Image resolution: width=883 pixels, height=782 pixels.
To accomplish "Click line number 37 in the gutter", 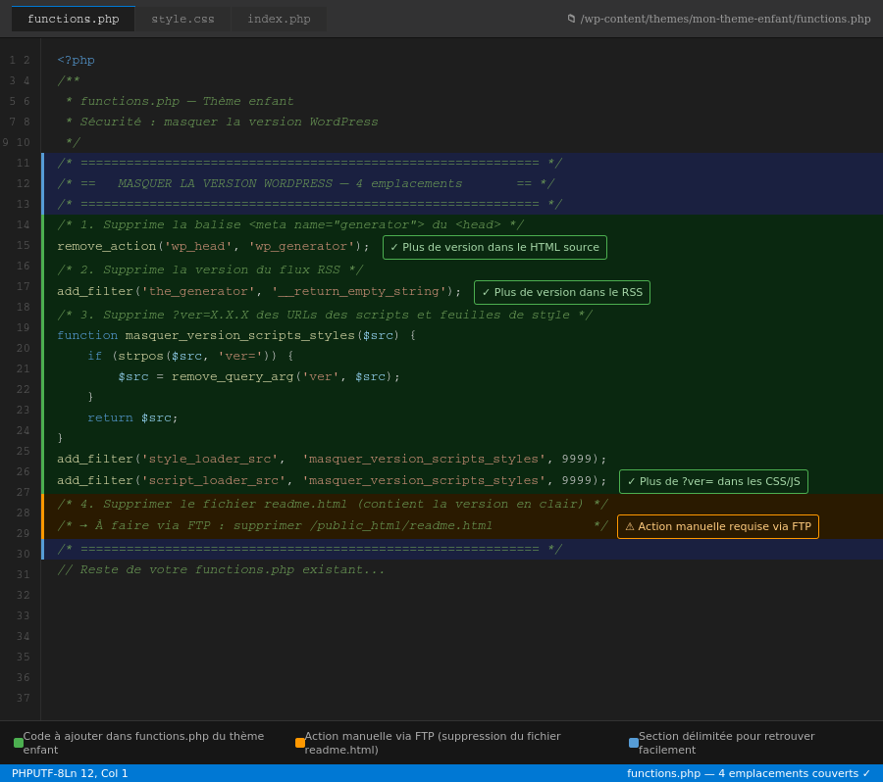I will tap(24, 698).
